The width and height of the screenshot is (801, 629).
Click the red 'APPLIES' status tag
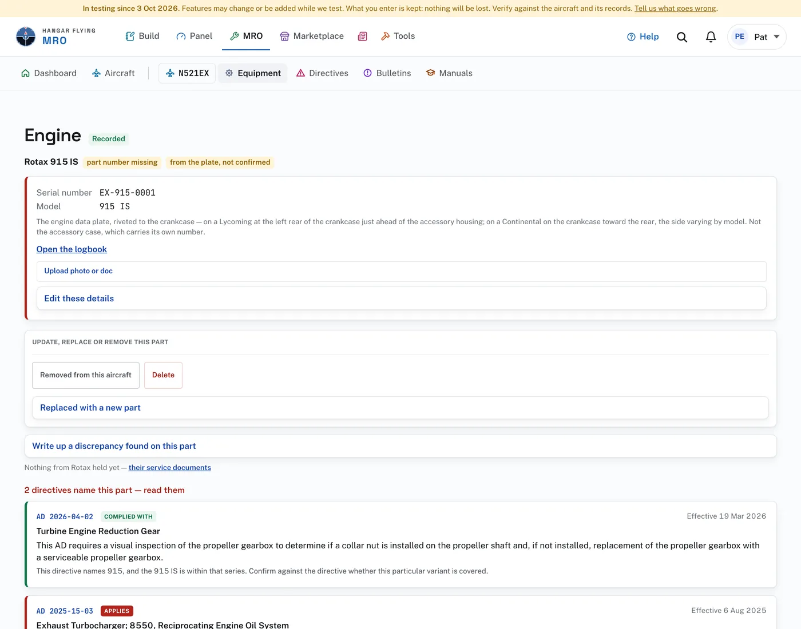tap(117, 611)
